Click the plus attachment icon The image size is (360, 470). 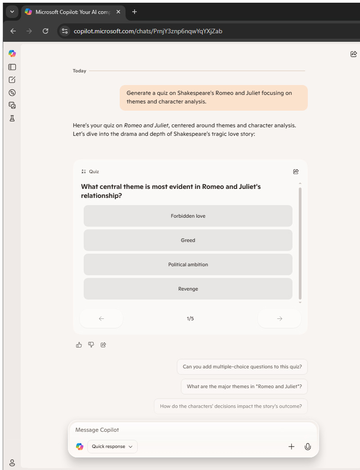pyautogui.click(x=291, y=447)
